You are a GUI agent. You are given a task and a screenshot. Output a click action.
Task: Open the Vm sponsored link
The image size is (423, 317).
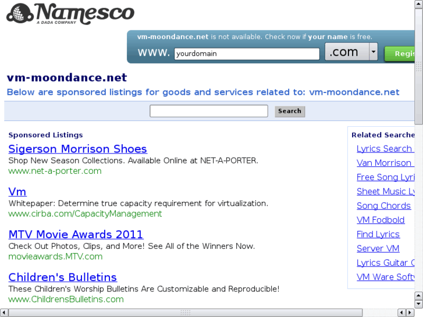17,192
